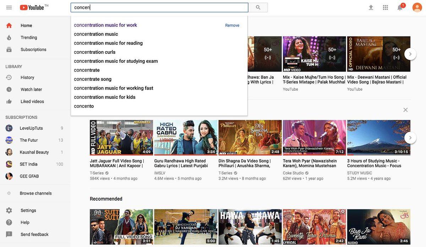
Task: Open the Home sidebar item
Action: coord(35,26)
